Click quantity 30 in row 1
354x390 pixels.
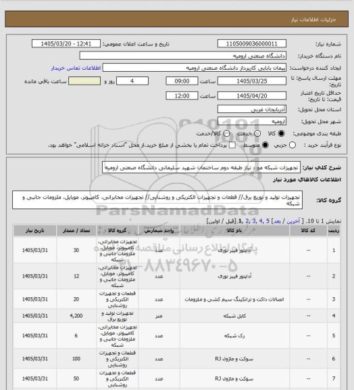(x=76, y=251)
